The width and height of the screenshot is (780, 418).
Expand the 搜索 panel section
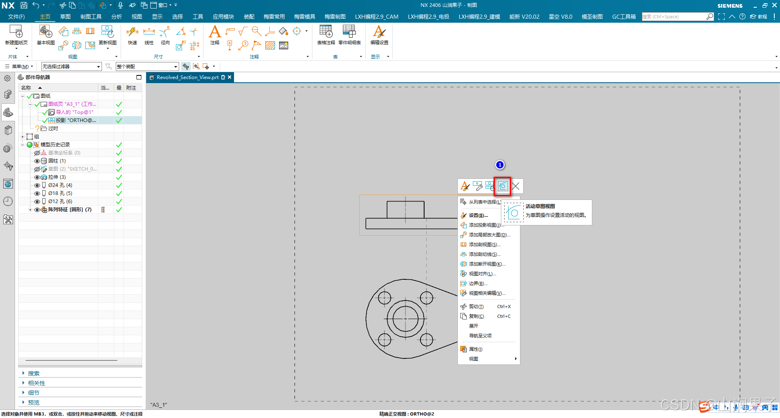tap(34, 373)
